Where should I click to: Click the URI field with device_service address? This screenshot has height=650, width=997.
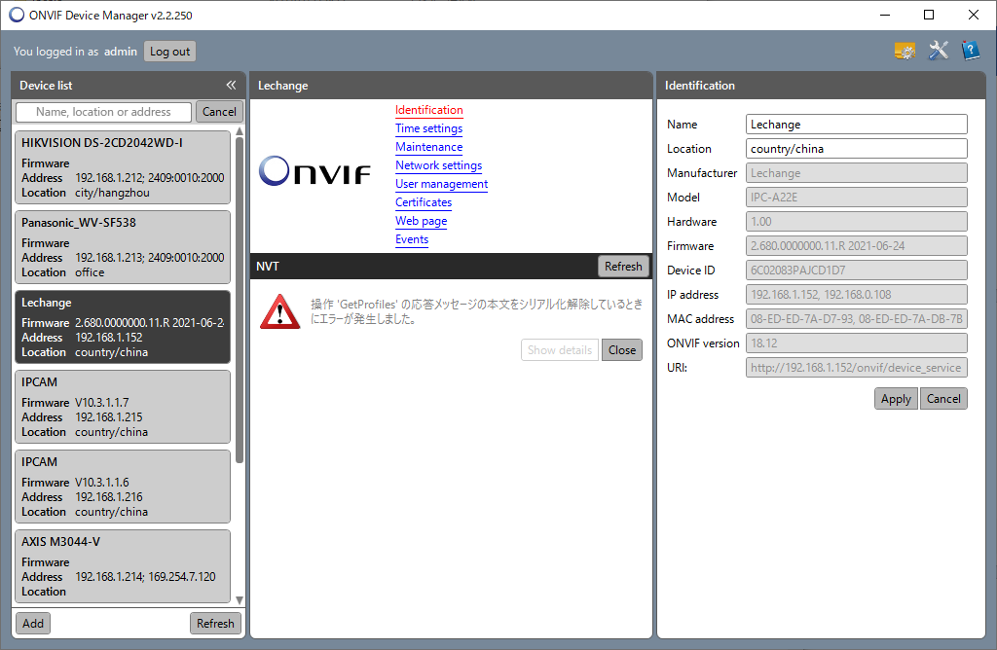point(857,367)
